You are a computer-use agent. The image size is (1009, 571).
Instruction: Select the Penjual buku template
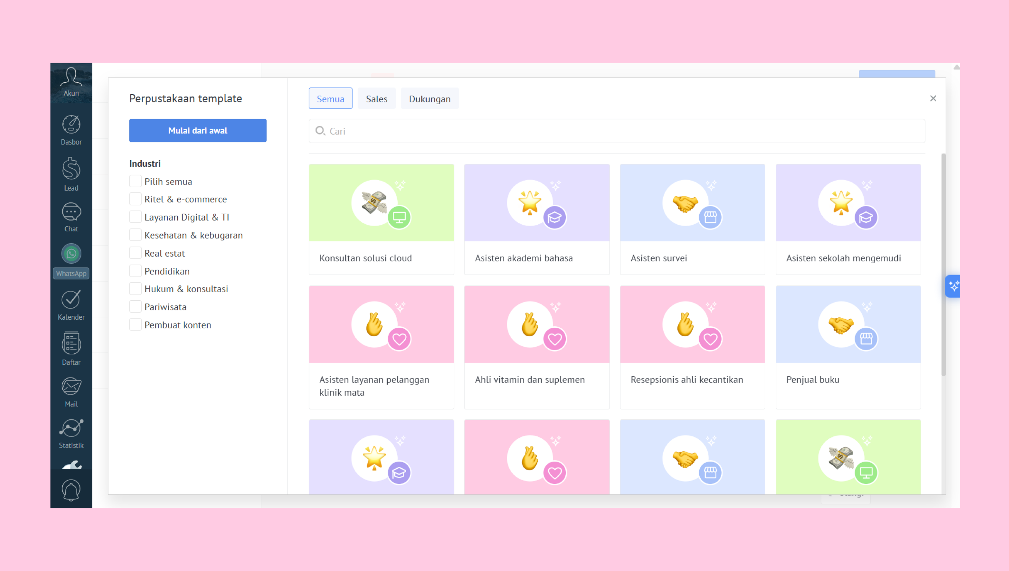pyautogui.click(x=848, y=347)
